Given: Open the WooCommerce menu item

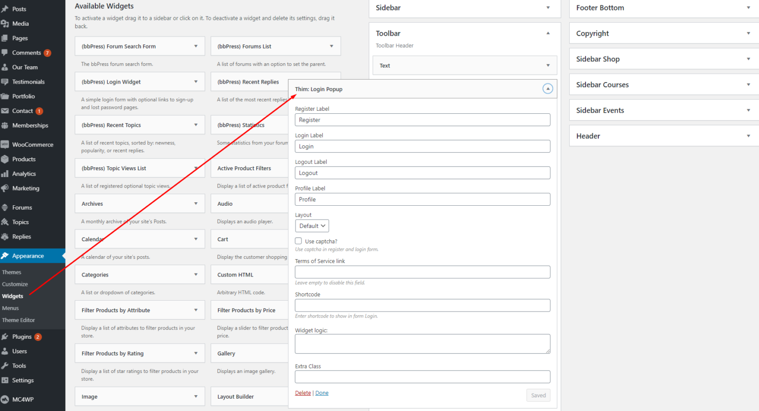Looking at the screenshot, I should pos(33,144).
